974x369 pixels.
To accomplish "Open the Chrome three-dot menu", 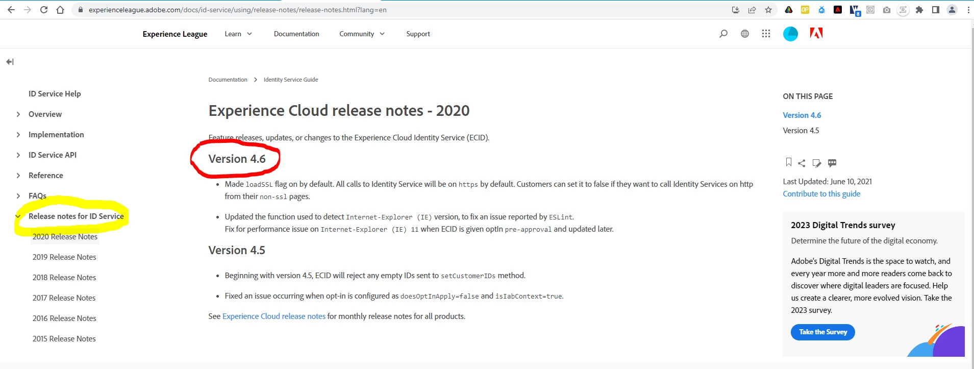I will [x=968, y=10].
